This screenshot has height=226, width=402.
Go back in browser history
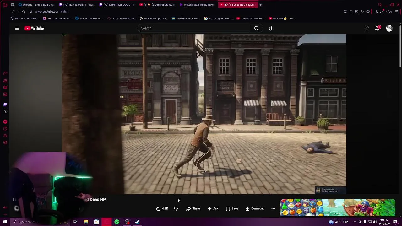[x=13, y=12]
